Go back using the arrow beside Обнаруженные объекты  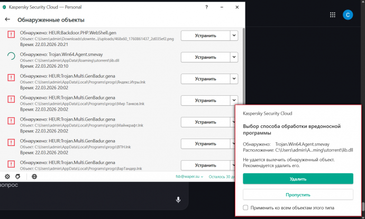coord(7,20)
